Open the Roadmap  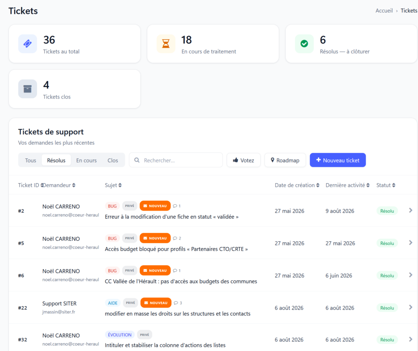click(285, 160)
